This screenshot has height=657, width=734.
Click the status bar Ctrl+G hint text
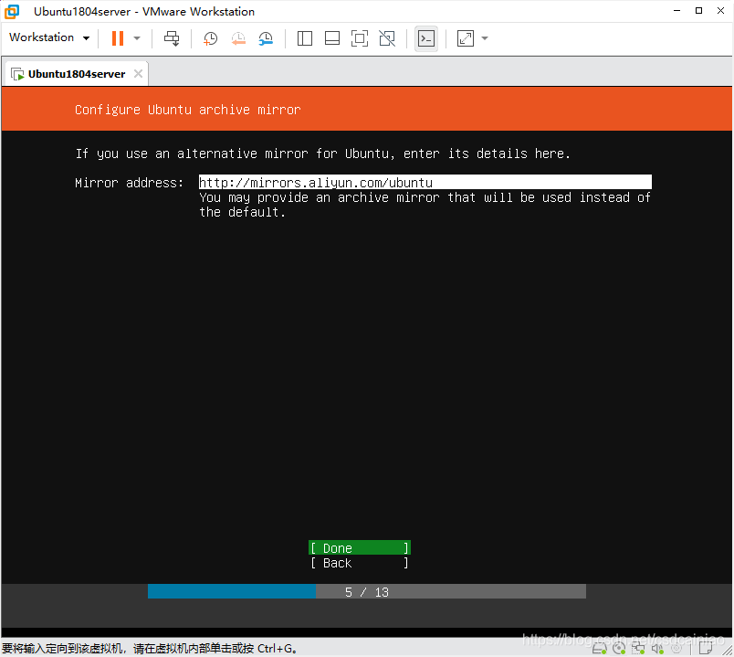[x=150, y=649]
